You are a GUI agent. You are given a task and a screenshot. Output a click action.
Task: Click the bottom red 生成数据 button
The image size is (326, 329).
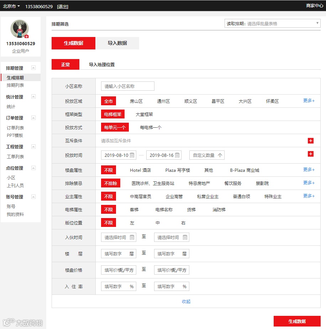pyautogui.click(x=297, y=321)
